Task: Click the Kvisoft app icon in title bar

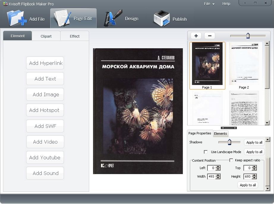Action: pos(5,4)
